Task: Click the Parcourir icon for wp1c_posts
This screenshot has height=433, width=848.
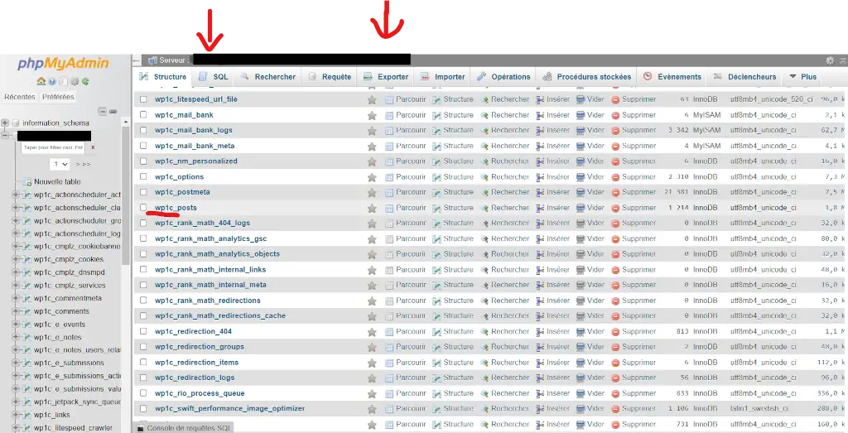Action: click(x=389, y=208)
